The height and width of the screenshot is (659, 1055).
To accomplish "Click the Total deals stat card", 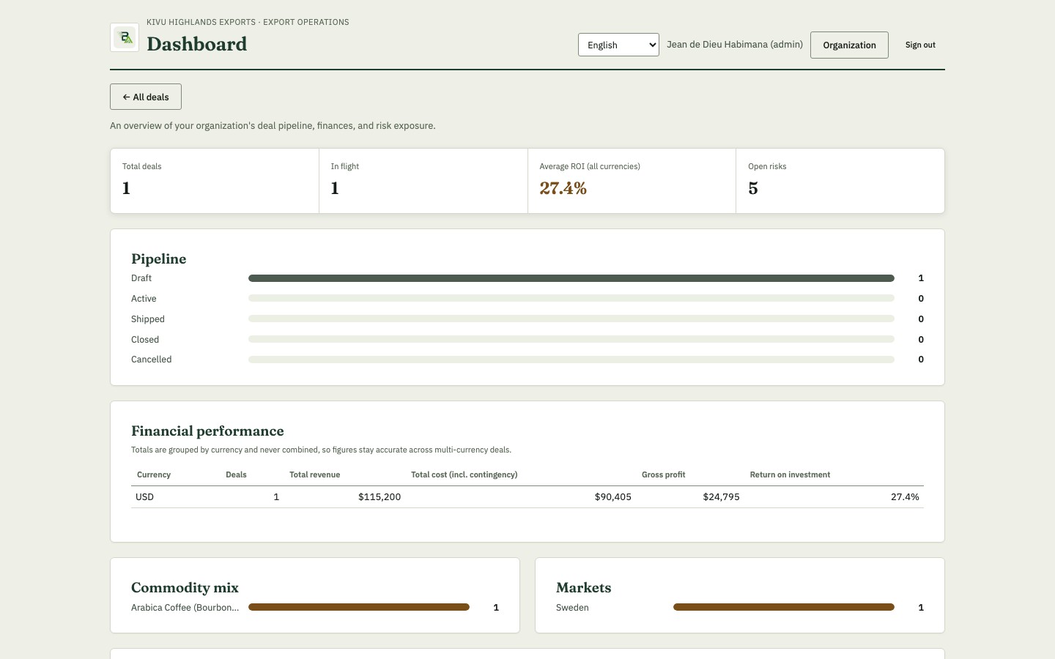I will tap(215, 181).
